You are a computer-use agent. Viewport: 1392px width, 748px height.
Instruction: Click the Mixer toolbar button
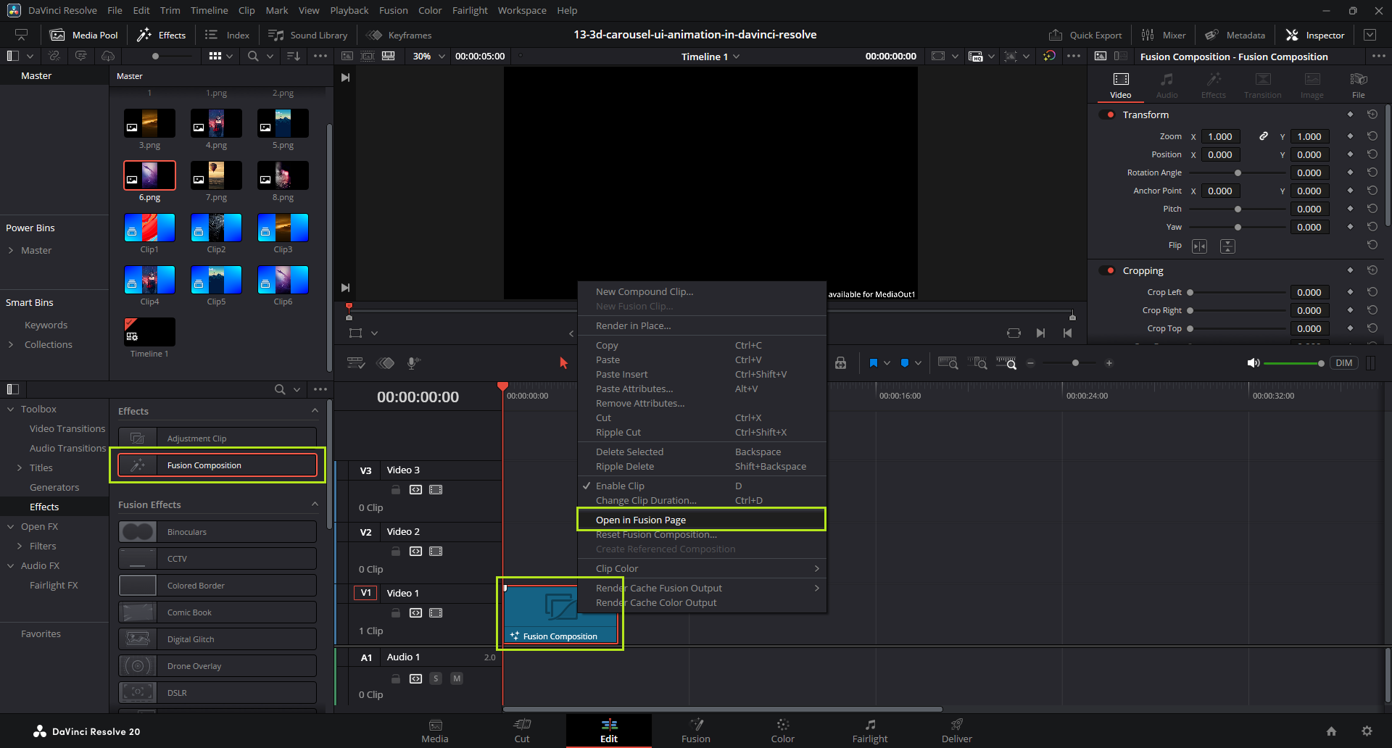(1164, 35)
